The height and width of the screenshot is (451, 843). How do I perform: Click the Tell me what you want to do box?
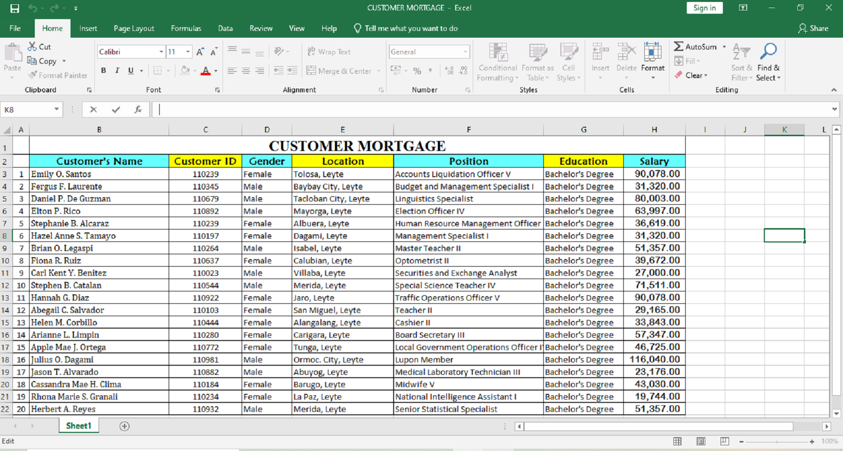tap(406, 28)
